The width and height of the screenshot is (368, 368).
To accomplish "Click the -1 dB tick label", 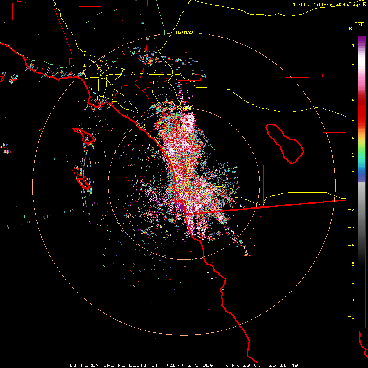I will coord(351,191).
